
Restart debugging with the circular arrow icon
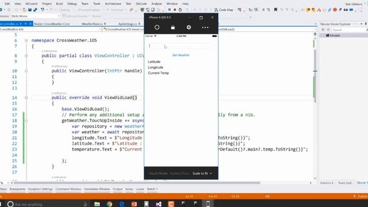[180, 10]
